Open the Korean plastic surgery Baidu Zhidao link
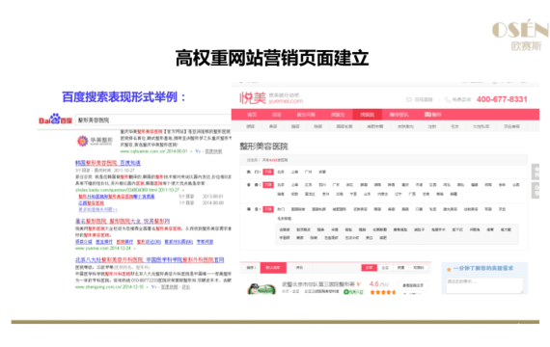The height and width of the screenshot is (347, 550). [x=108, y=163]
